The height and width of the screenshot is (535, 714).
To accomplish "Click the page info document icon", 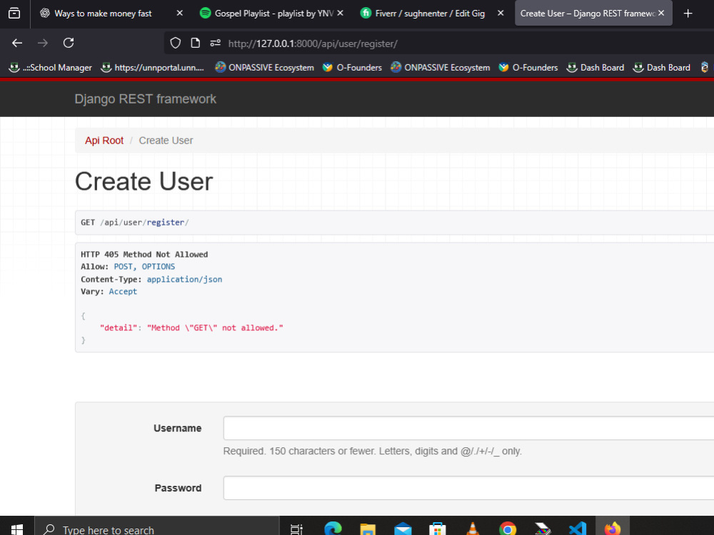I will click(196, 44).
